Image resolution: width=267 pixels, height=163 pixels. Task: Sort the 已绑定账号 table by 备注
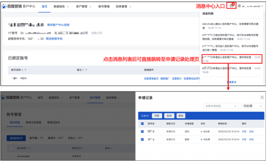click(x=83, y=70)
